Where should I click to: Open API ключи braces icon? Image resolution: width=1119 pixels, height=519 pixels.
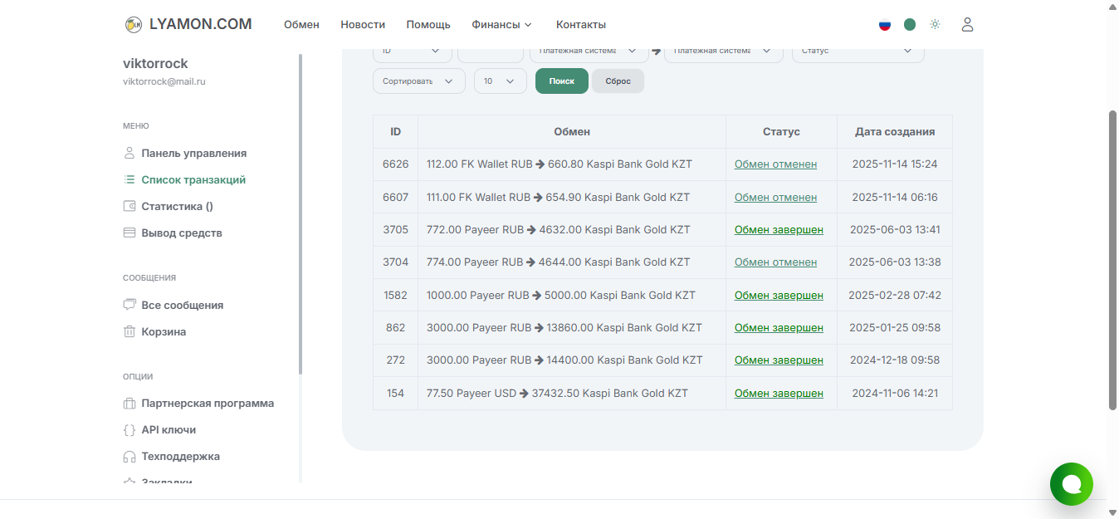[x=129, y=430]
